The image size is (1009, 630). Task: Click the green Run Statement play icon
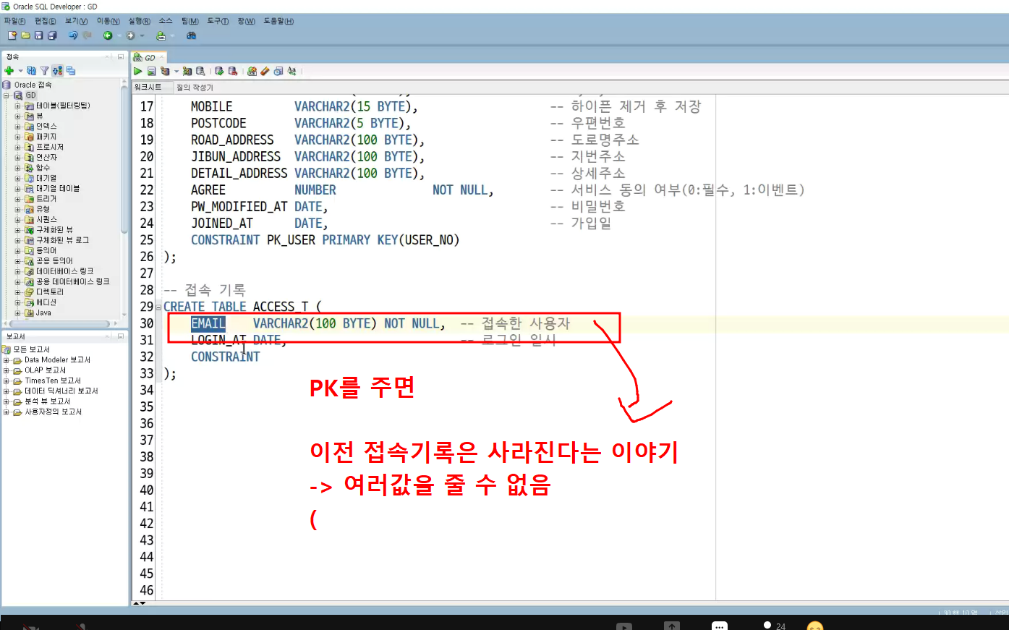[137, 71]
